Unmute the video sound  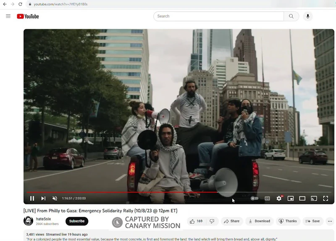55,199
